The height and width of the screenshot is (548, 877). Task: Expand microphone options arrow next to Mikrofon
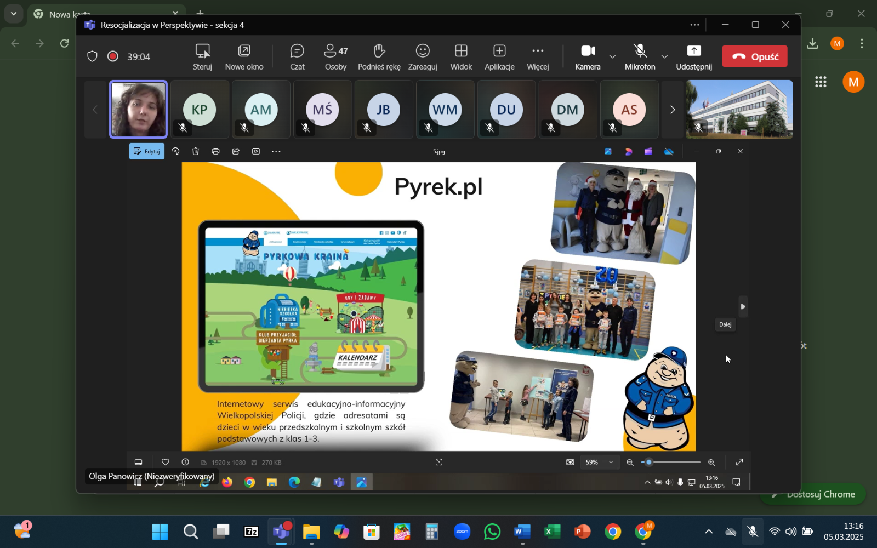point(664,56)
